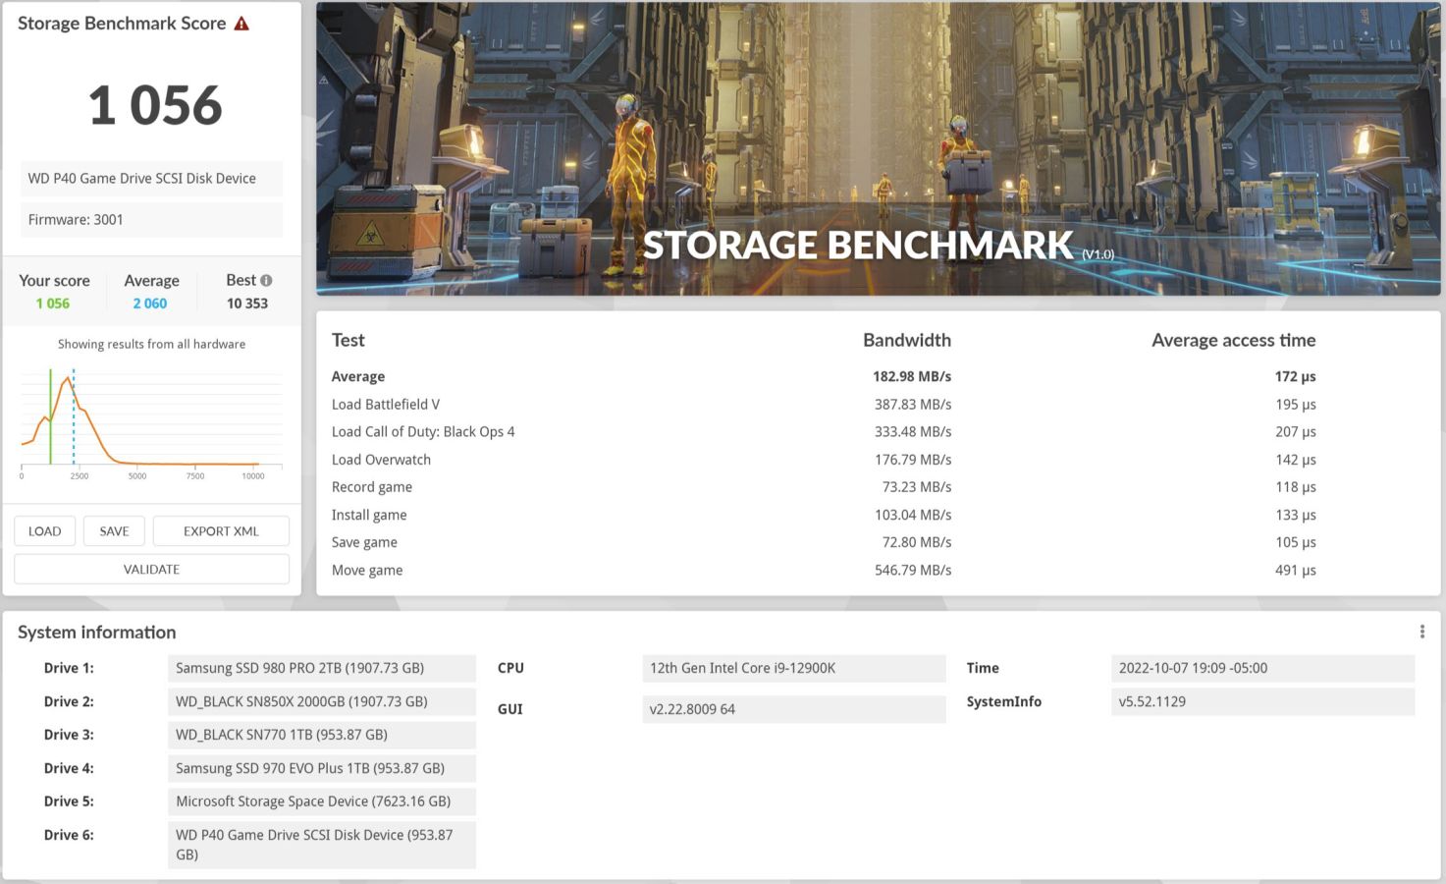The height and width of the screenshot is (884, 1446).
Task: Click the Storage Benchmark banner image
Action: point(878,148)
